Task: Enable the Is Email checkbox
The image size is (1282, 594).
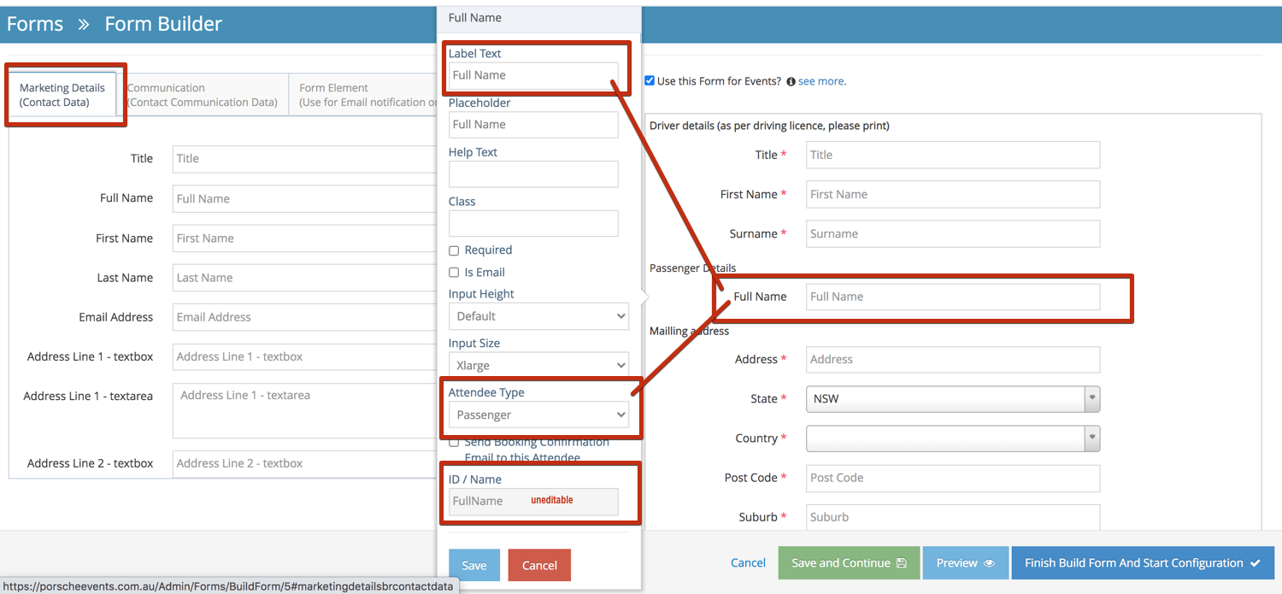Action: (x=454, y=272)
